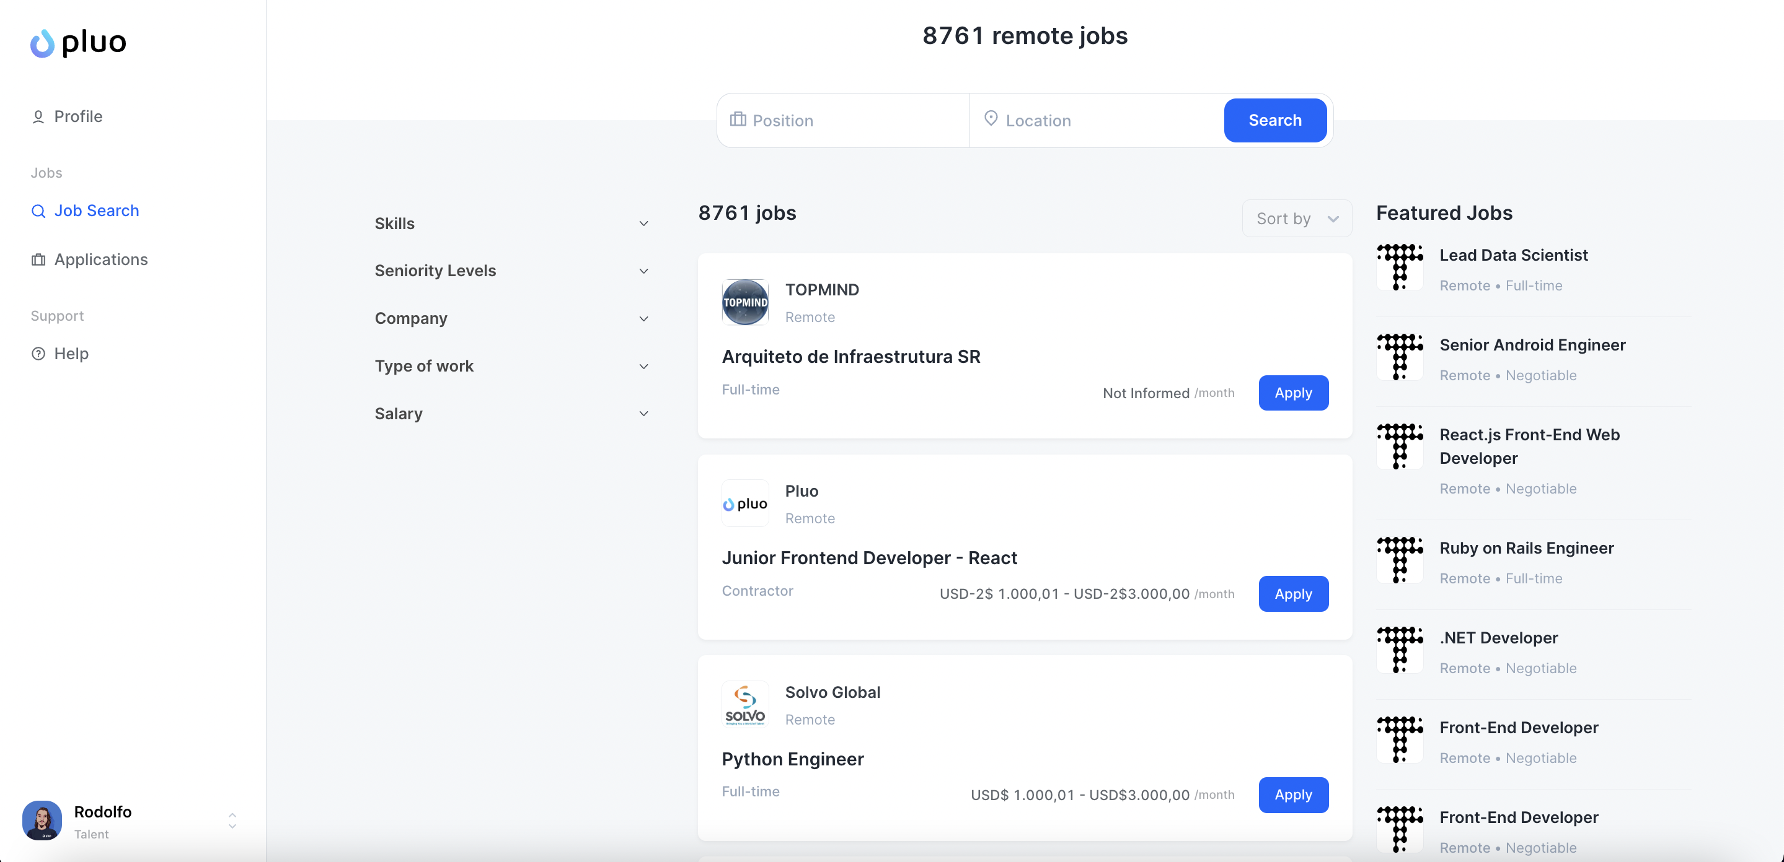Click the blue Search button
This screenshot has height=862, width=1784.
click(1275, 120)
